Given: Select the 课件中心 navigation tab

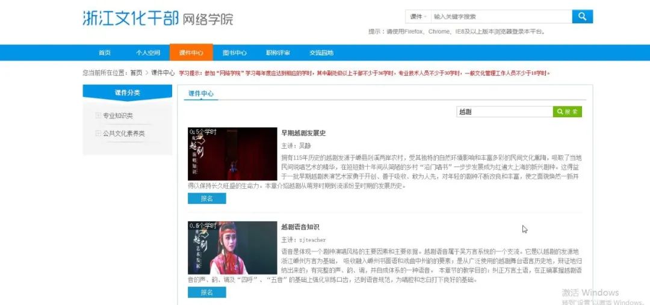Looking at the screenshot, I should (x=191, y=53).
